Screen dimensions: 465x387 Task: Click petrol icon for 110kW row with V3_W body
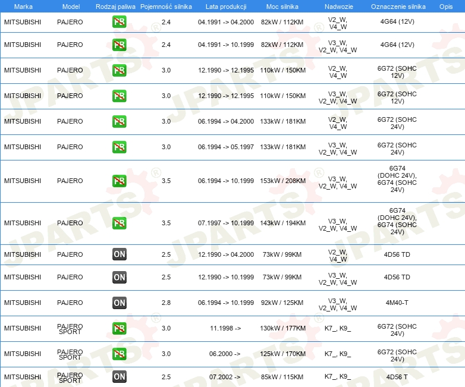point(119,96)
